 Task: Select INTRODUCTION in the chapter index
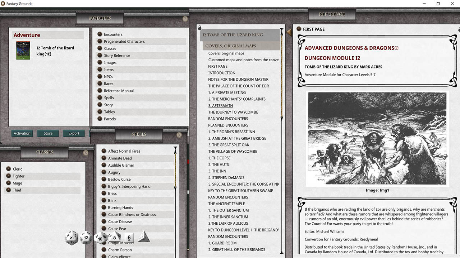(x=222, y=73)
